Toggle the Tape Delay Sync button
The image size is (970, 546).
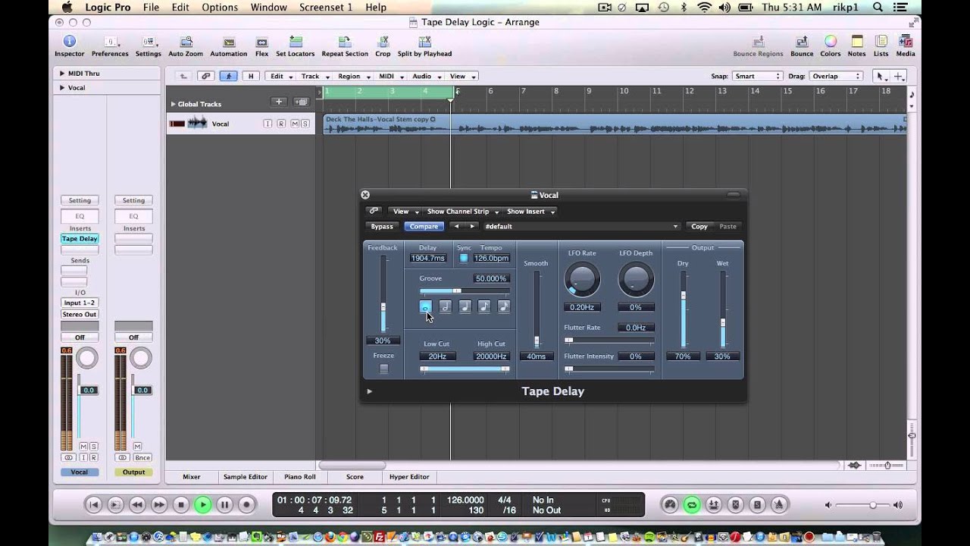coord(464,258)
